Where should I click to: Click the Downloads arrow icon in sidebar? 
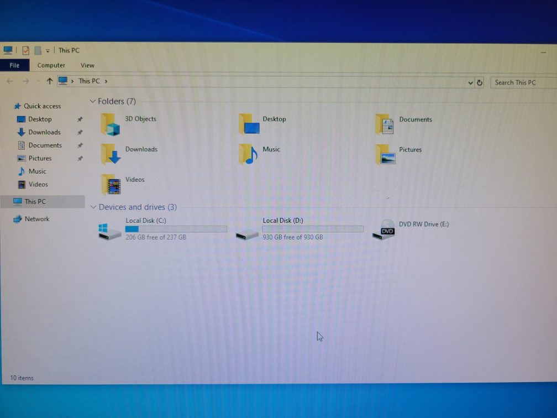point(22,132)
